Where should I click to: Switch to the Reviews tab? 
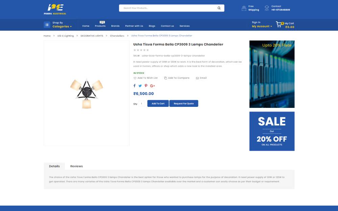tap(76, 166)
